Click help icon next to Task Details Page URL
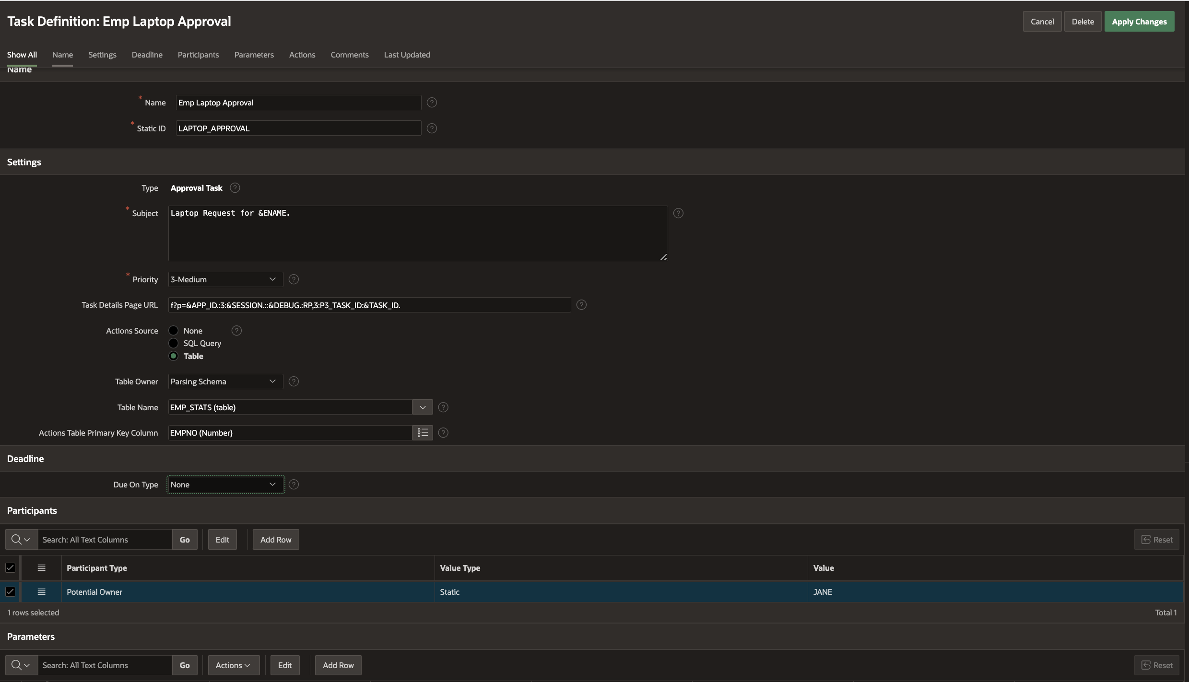 click(x=581, y=305)
